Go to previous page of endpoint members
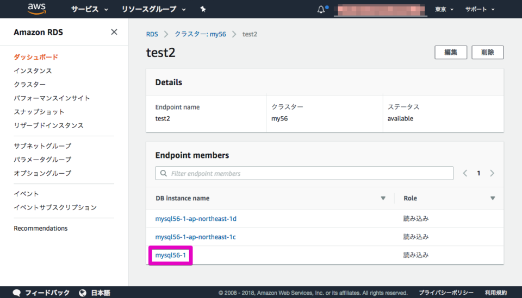Viewport: 522px width, 298px height. [x=465, y=173]
